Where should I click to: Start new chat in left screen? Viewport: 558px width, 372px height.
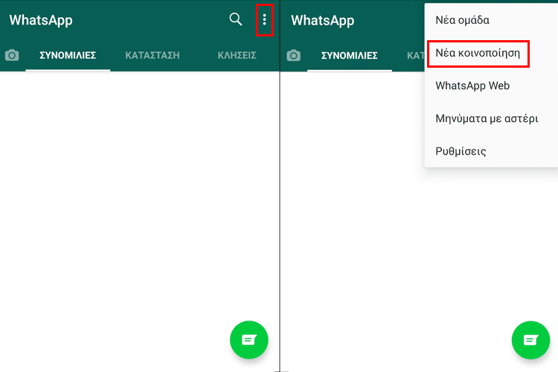pos(249,339)
